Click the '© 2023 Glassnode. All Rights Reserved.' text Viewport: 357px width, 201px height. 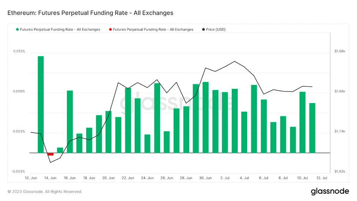(45, 192)
